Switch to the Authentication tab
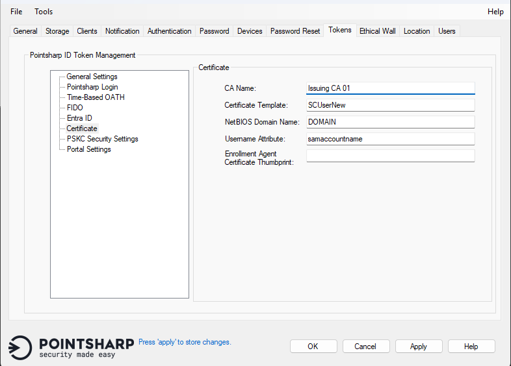Viewport: 511px width, 366px height. [170, 31]
